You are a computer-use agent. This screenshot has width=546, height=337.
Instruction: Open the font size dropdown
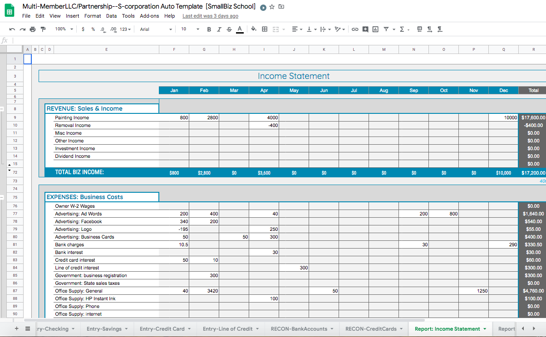coord(190,29)
